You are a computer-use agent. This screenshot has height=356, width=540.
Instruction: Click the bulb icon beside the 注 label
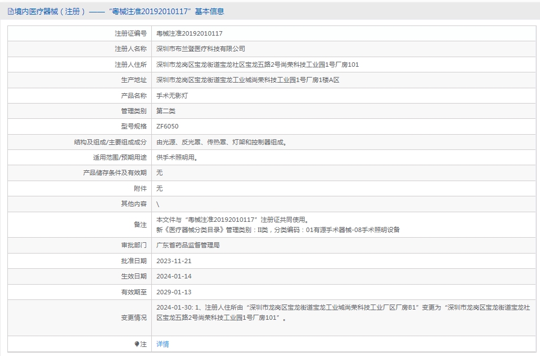(x=137, y=344)
